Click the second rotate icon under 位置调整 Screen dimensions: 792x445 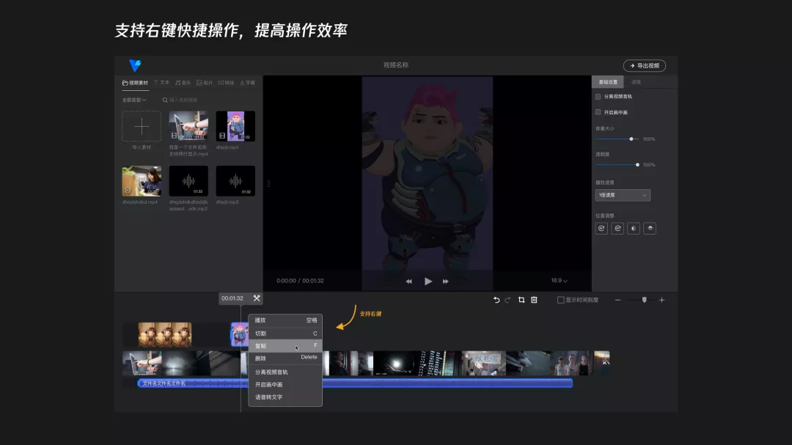point(617,228)
